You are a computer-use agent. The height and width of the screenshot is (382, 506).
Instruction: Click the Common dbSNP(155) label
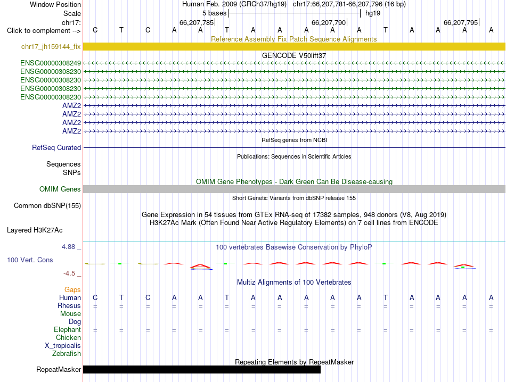pos(47,206)
